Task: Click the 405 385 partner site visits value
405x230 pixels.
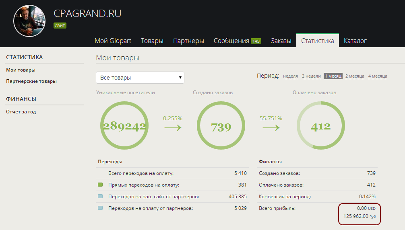Action: (238, 197)
